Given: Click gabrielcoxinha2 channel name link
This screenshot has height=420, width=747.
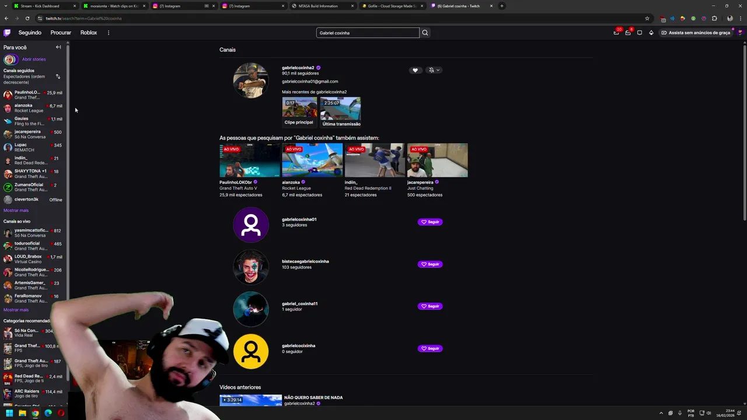Looking at the screenshot, I should tap(298, 68).
